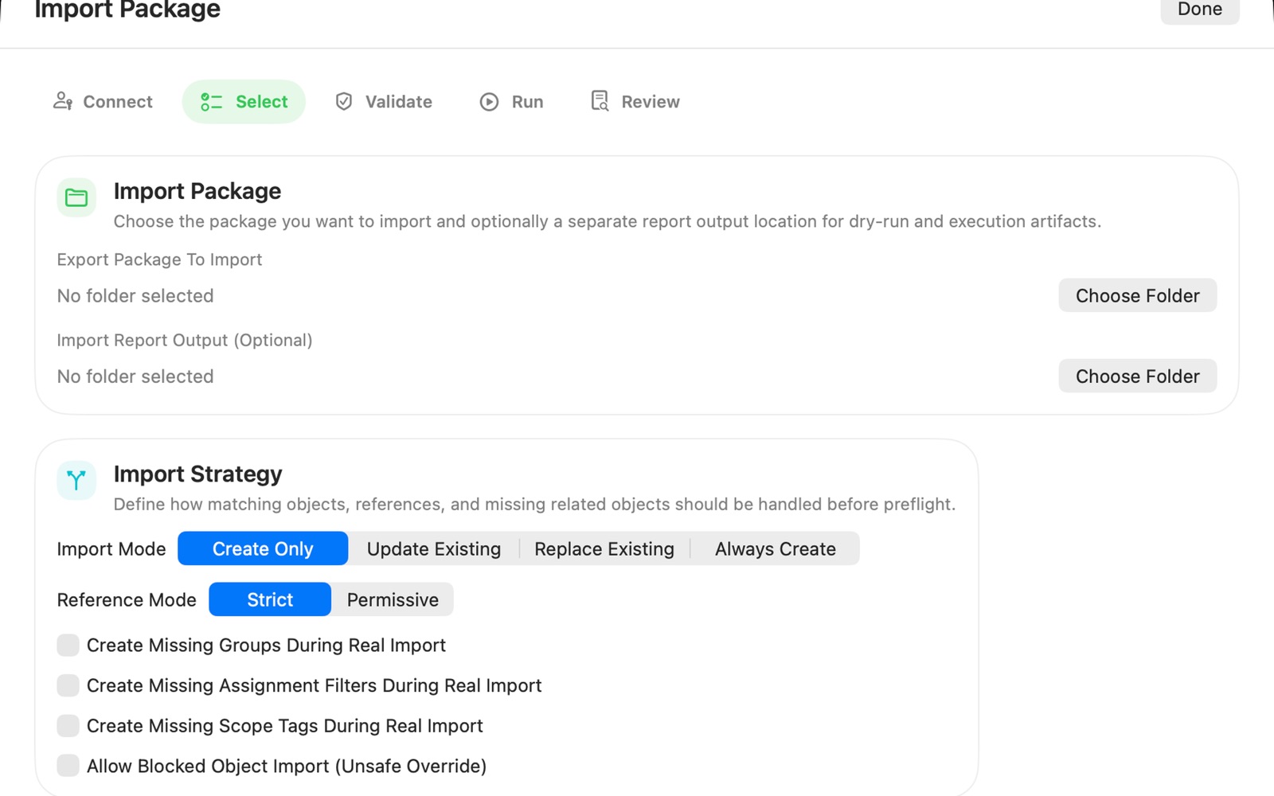This screenshot has height=796, width=1274.
Task: Choose folder for Import Report Output
Action: (1137, 376)
